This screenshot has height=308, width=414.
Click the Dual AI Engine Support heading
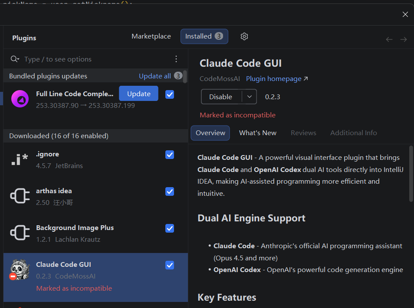[x=251, y=218]
